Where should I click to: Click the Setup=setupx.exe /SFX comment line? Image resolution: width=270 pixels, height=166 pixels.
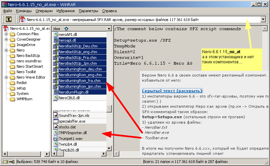(142, 40)
